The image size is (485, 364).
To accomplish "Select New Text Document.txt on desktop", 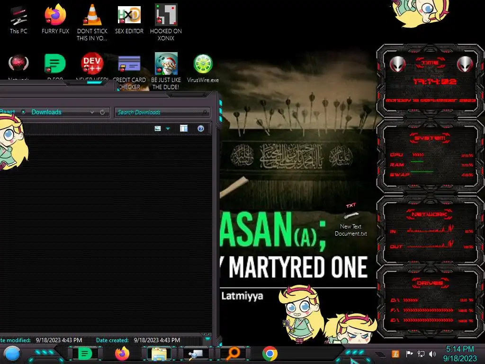I will tap(351, 220).
